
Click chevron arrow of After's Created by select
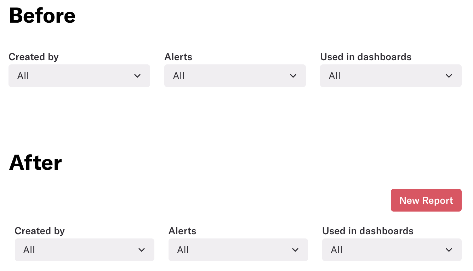click(x=142, y=250)
